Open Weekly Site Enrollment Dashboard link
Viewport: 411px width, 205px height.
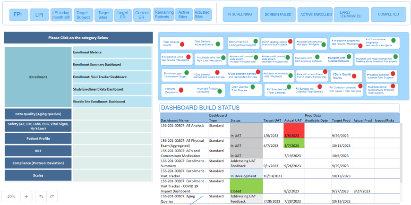[112, 102]
